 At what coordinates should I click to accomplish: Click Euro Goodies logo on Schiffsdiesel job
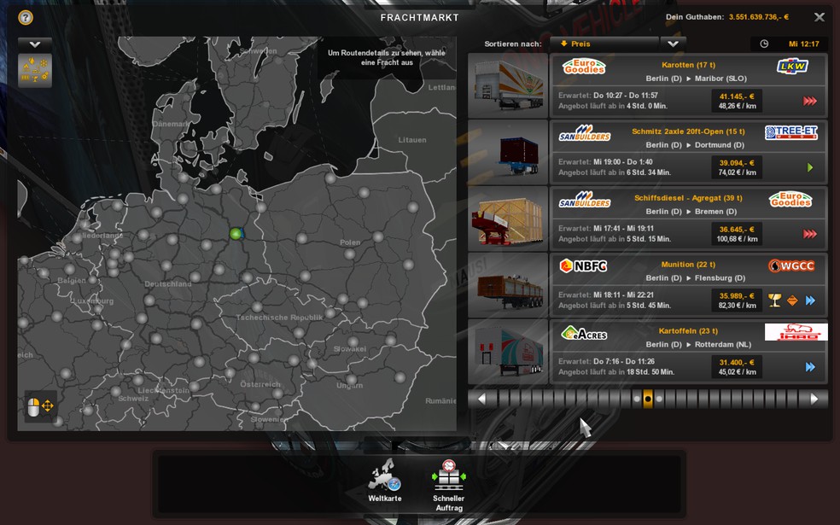click(x=790, y=199)
